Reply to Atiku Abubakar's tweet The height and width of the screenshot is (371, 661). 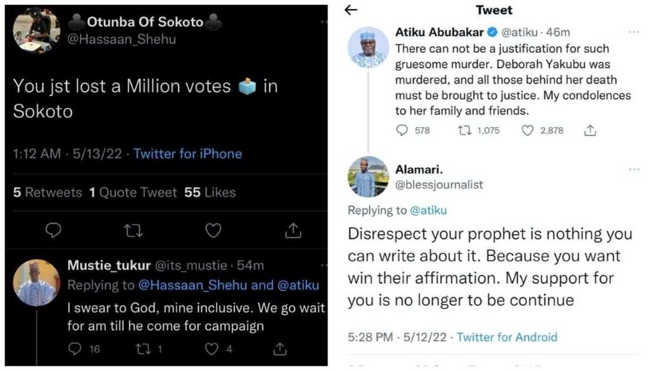click(x=402, y=131)
